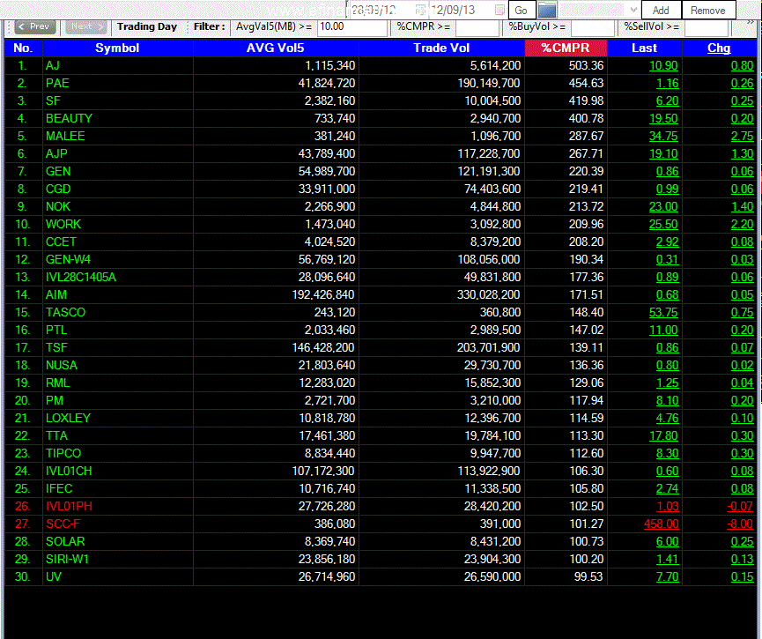The height and width of the screenshot is (639, 762).
Task: Select the AJ symbol row
Action: (x=53, y=65)
